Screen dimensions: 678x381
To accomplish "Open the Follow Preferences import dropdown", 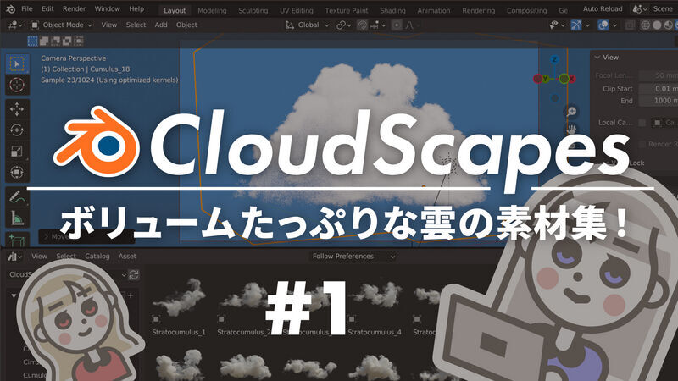I will click(x=353, y=257).
